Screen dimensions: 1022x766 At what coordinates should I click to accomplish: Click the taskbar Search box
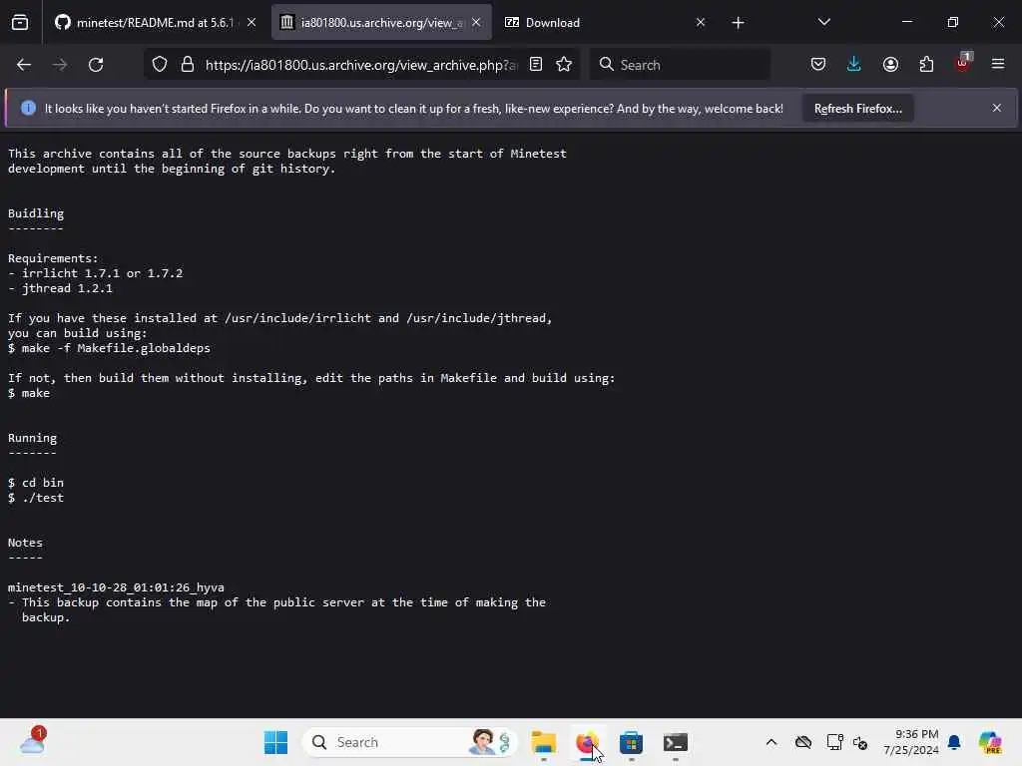tap(409, 742)
